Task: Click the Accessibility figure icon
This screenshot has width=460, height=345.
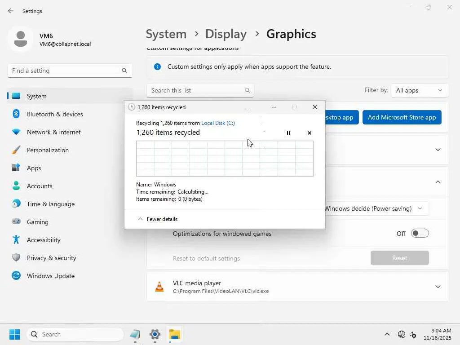Action: point(16,240)
